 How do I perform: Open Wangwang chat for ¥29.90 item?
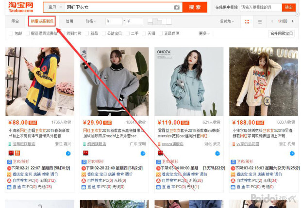click(143, 153)
